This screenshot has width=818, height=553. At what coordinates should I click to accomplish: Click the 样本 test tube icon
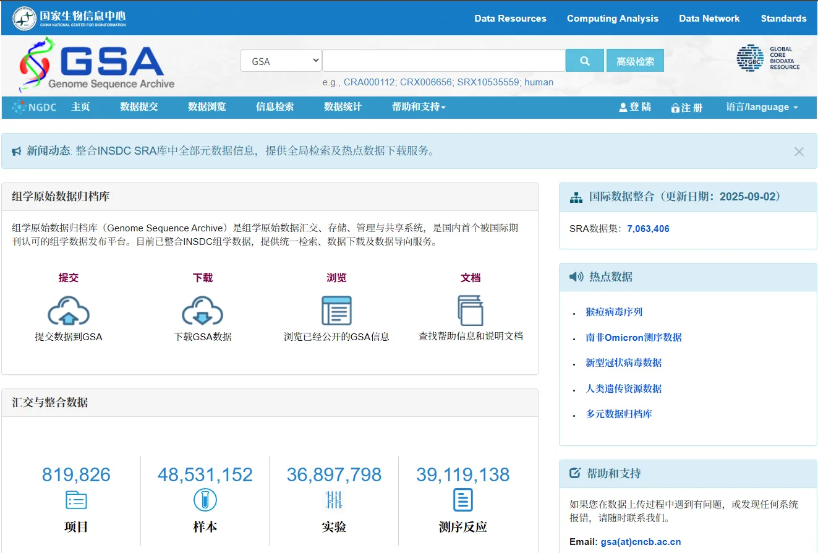205,500
